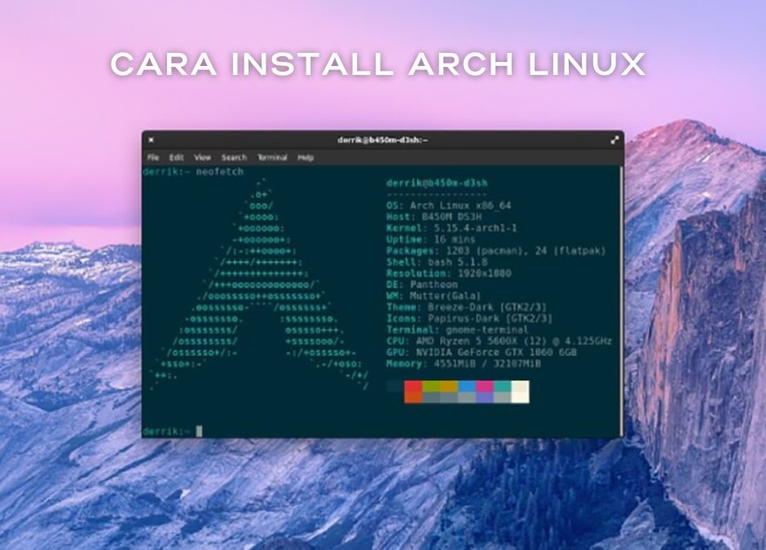Open the Terminal menu
Image resolution: width=766 pixels, height=550 pixels.
(x=272, y=157)
